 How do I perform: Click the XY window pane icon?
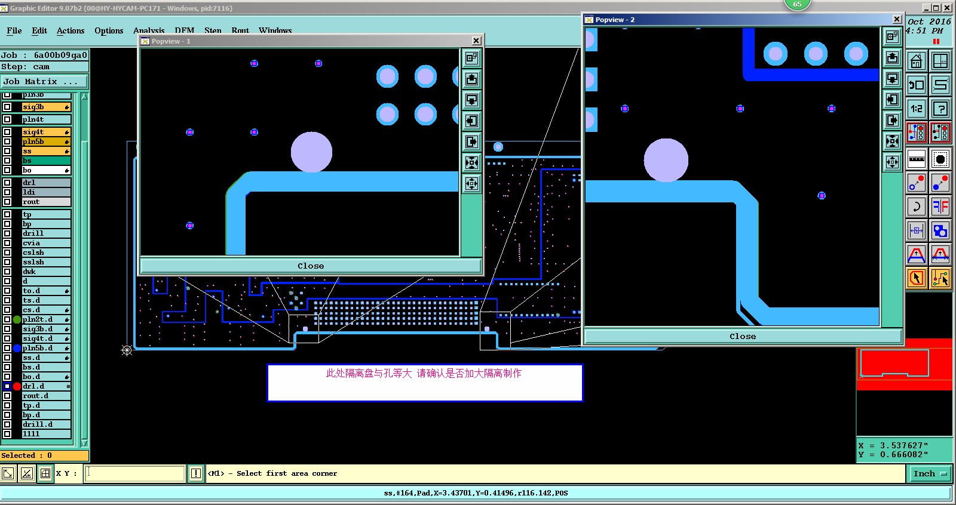[940, 61]
